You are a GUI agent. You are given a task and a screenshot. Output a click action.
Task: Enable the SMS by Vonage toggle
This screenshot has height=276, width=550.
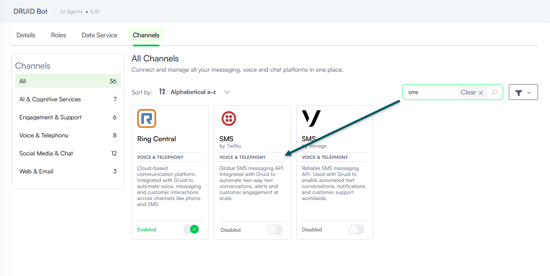click(x=356, y=229)
